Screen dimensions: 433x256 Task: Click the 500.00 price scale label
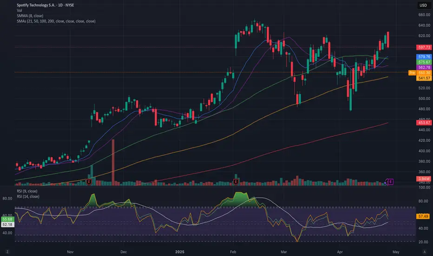[x=424, y=99]
